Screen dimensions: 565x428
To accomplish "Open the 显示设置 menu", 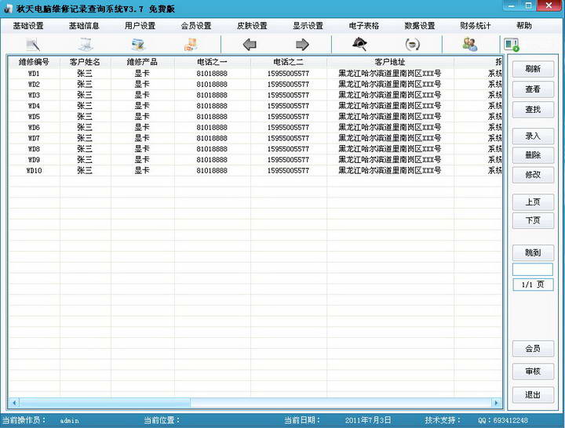I will coord(308,26).
